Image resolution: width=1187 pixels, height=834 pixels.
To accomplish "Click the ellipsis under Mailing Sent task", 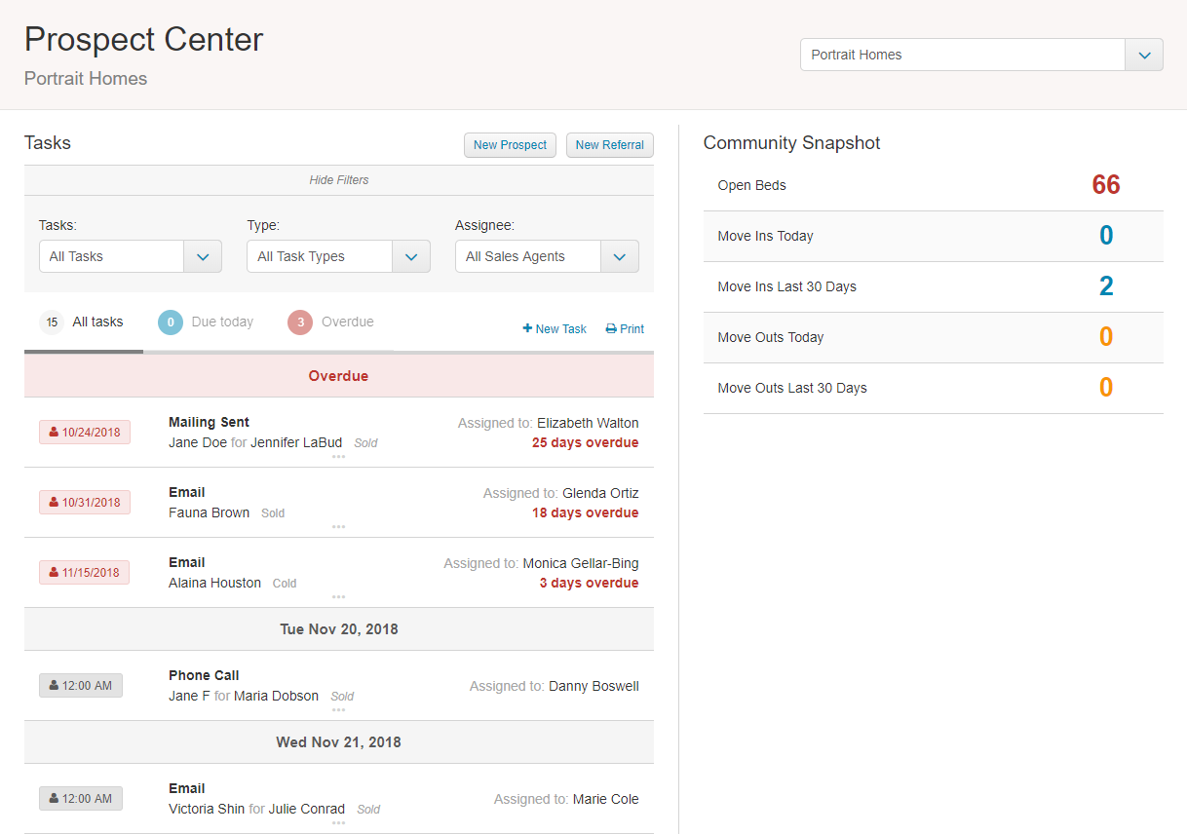I will click(338, 456).
